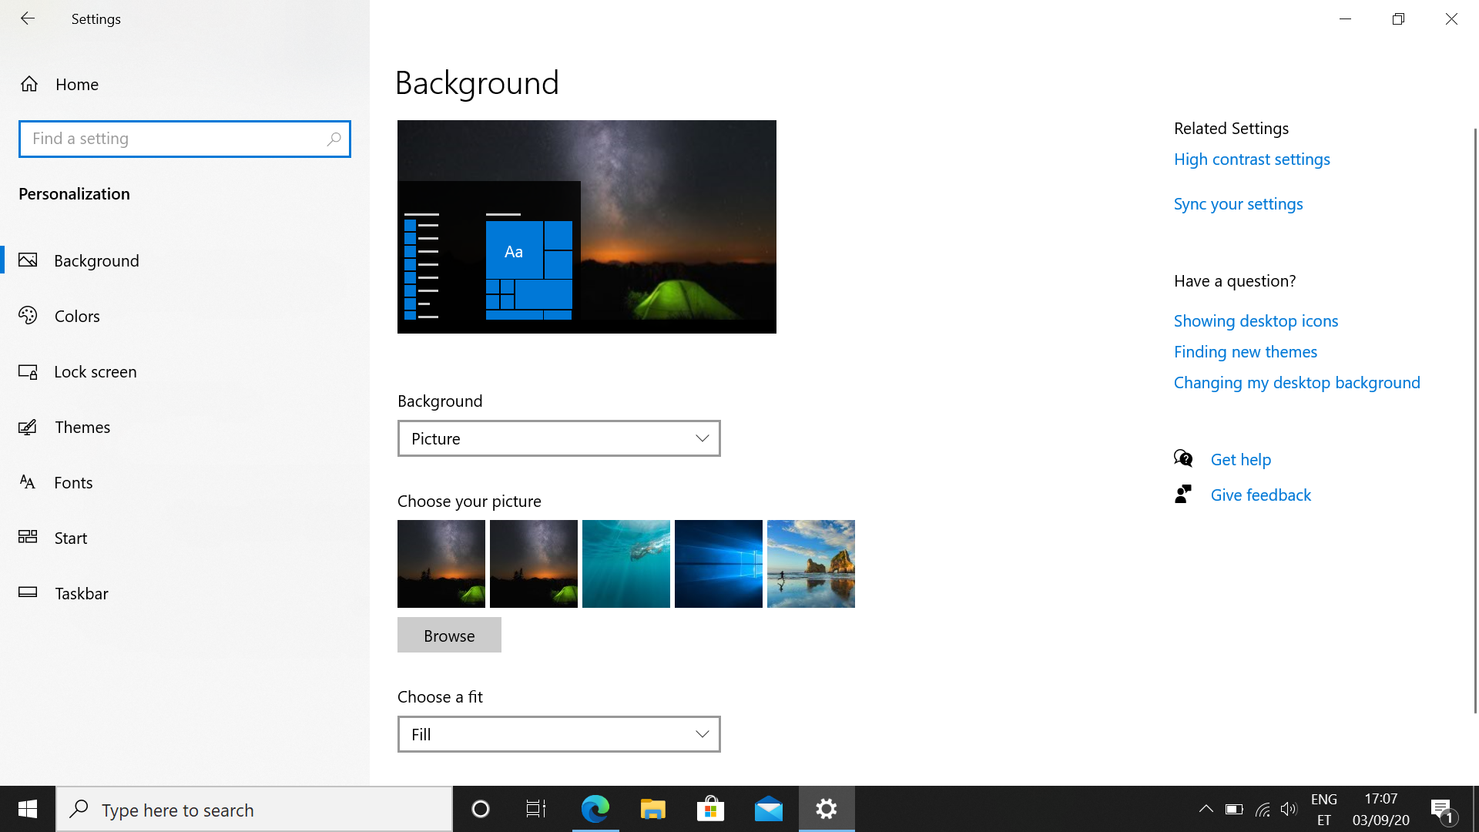Screen dimensions: 1479x832
Task: Open the Taskbar settings page
Action: click(81, 593)
